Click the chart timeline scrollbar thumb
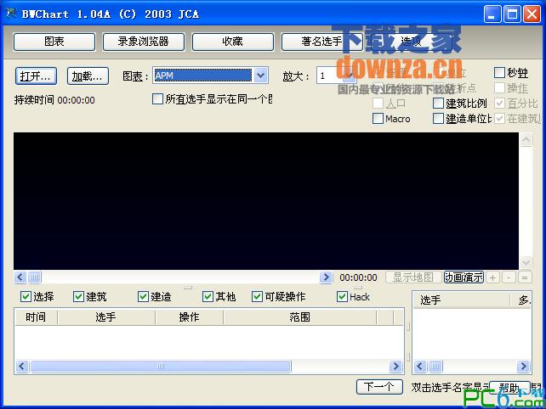 (34, 277)
